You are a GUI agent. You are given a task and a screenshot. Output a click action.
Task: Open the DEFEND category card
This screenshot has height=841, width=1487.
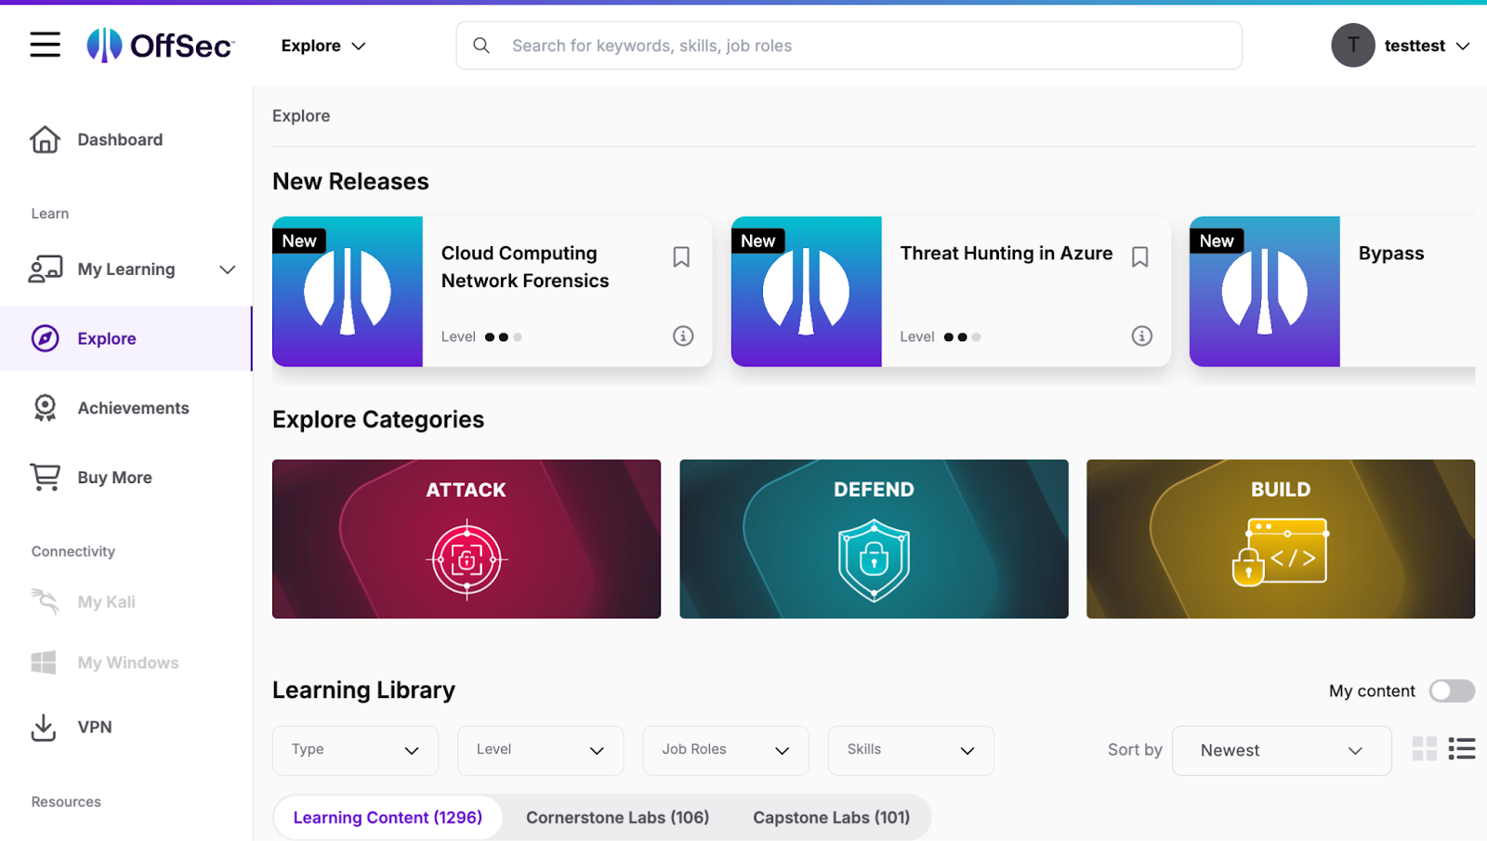pyautogui.click(x=874, y=539)
